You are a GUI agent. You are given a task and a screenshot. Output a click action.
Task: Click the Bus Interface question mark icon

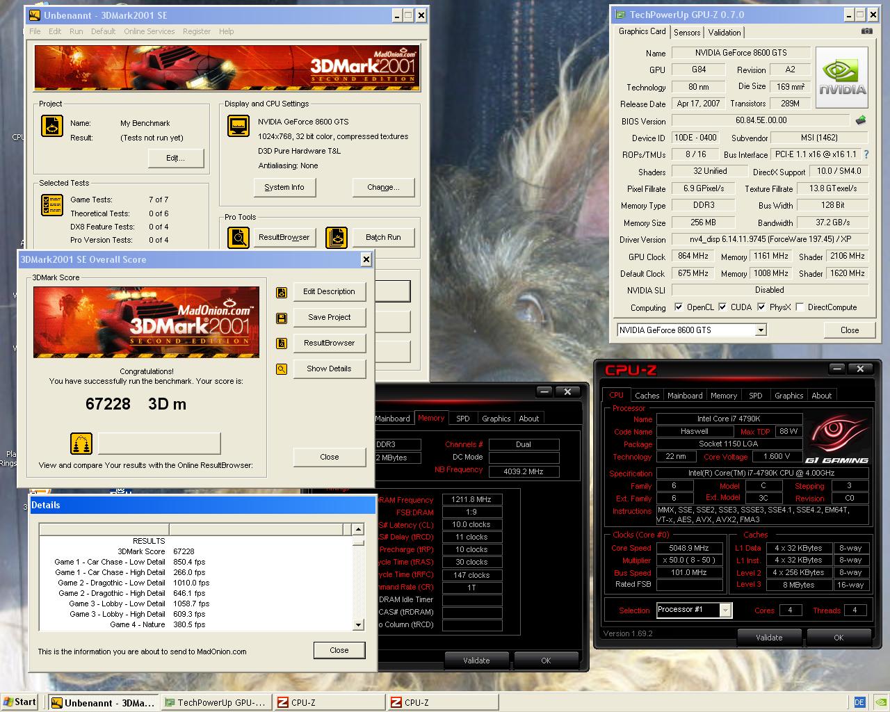point(866,154)
